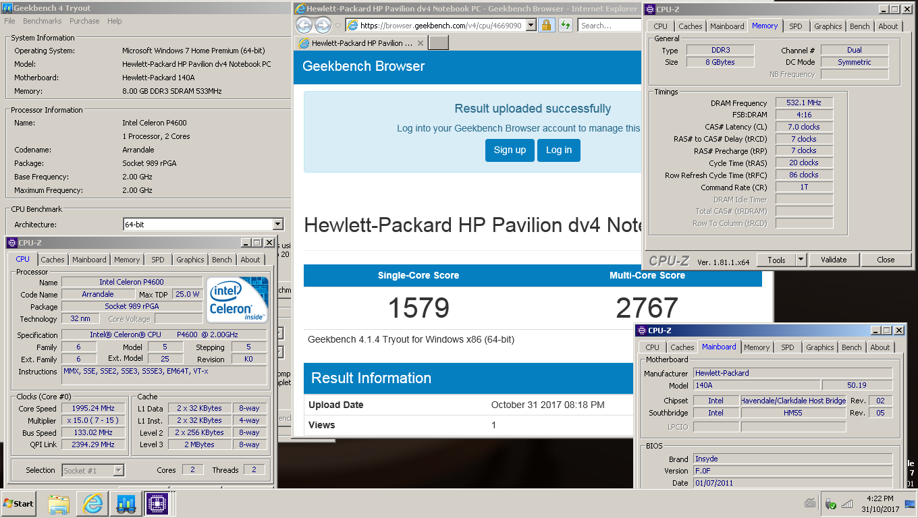This screenshot has width=918, height=518.
Task: Click the Validate button in CPU-Z
Action: pyautogui.click(x=834, y=260)
